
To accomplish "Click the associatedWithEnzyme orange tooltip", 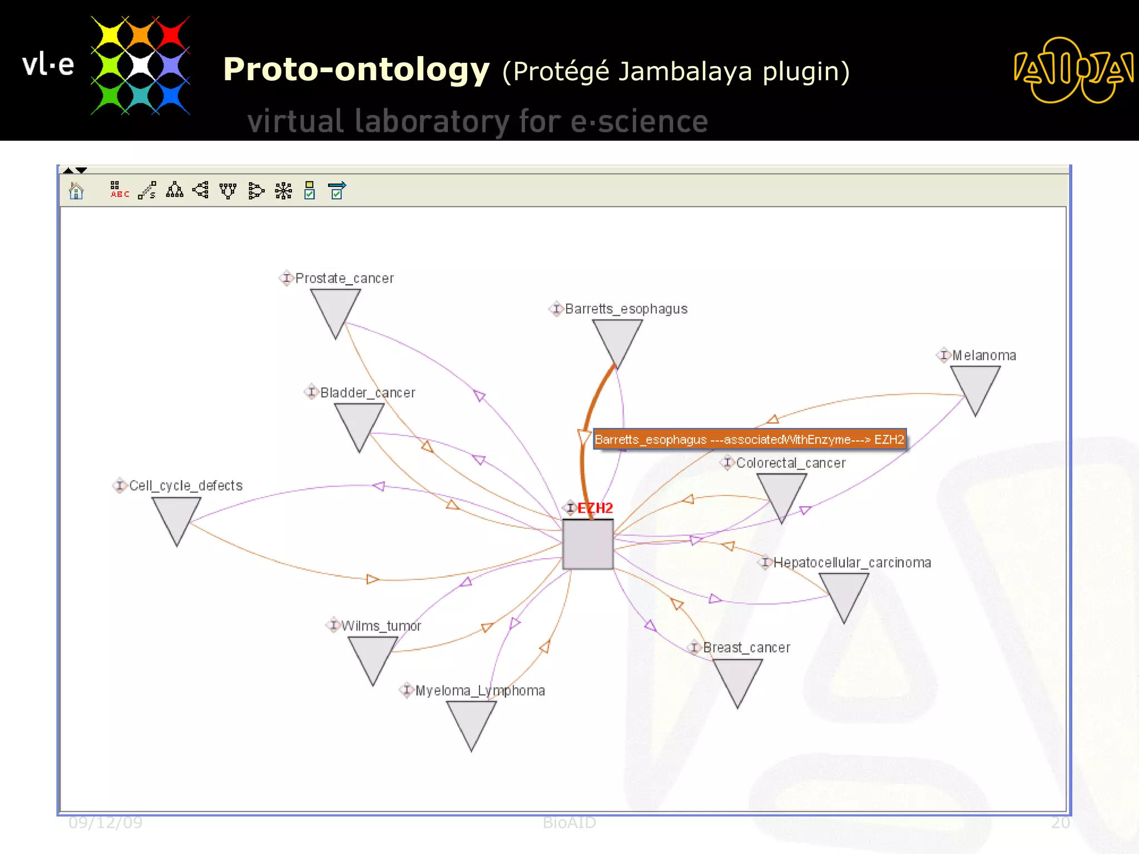I will point(750,439).
